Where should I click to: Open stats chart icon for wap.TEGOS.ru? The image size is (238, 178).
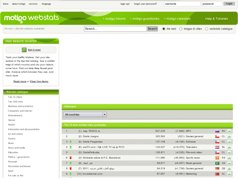[229, 131]
